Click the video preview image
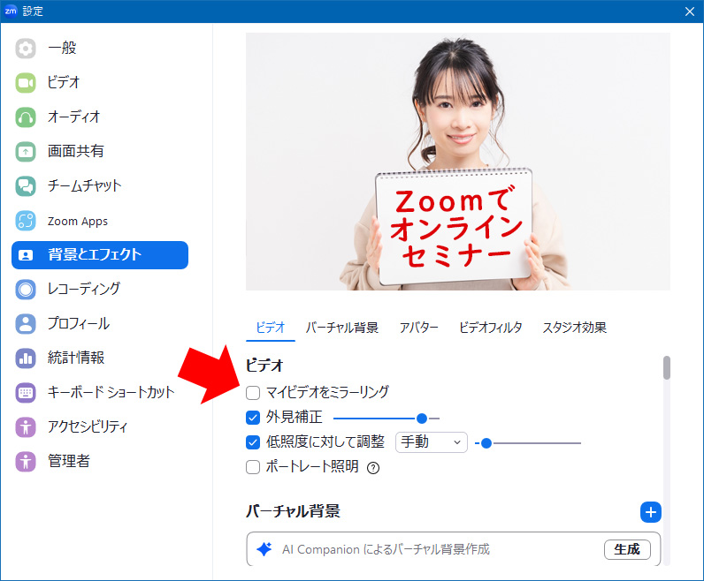 458,162
